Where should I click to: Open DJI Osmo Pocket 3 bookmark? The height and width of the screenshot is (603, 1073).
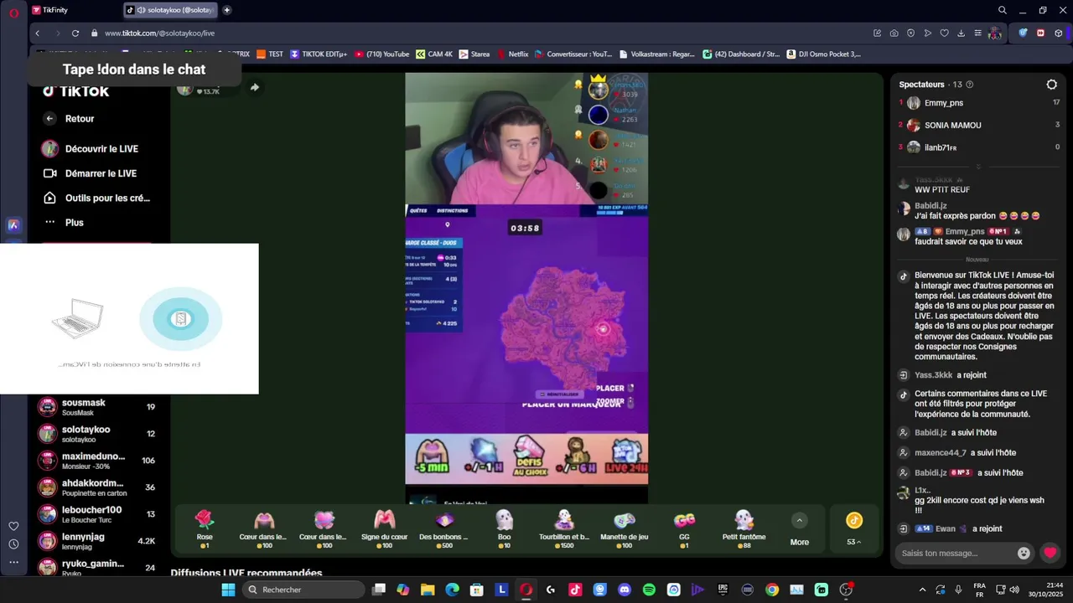pos(824,54)
